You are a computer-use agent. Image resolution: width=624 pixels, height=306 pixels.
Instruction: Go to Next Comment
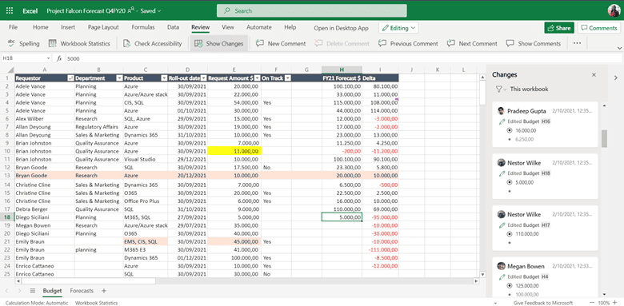(472, 44)
